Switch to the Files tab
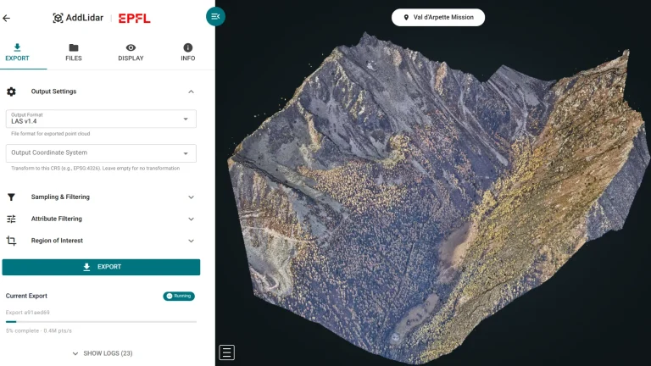Viewport: 651px width, 366px height. tap(74, 53)
